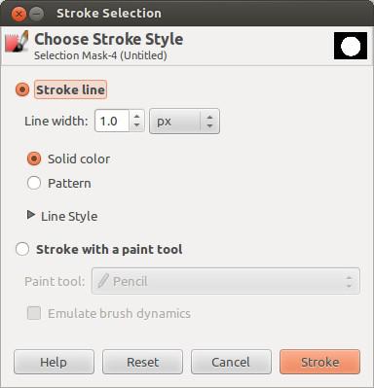Select the Stroke line radio button
Viewport: 374px width, 388px height.
pos(22,89)
